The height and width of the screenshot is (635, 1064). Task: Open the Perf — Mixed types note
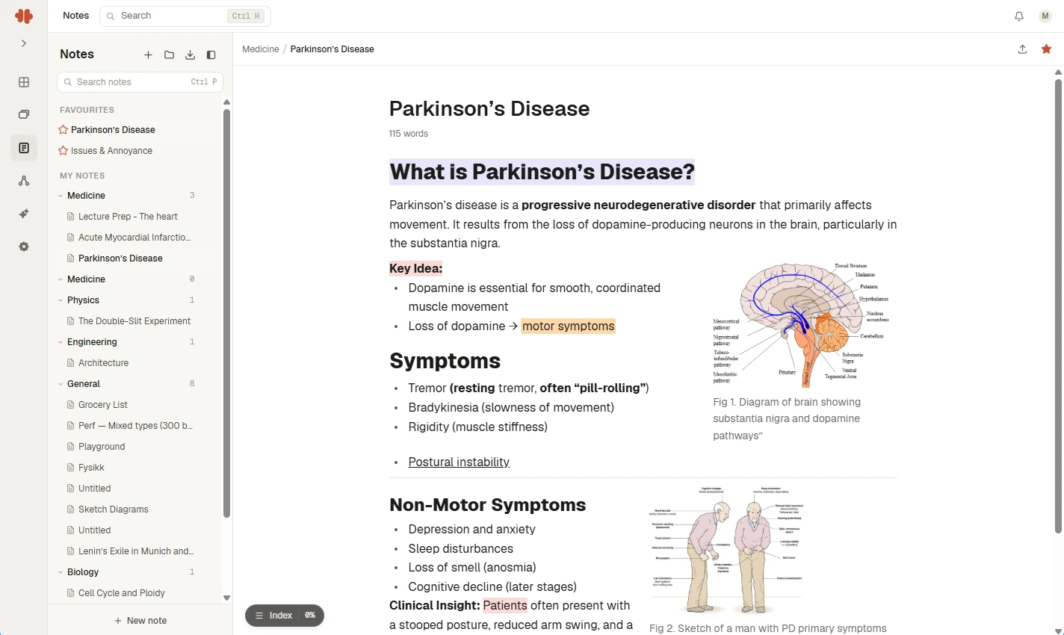tap(135, 426)
